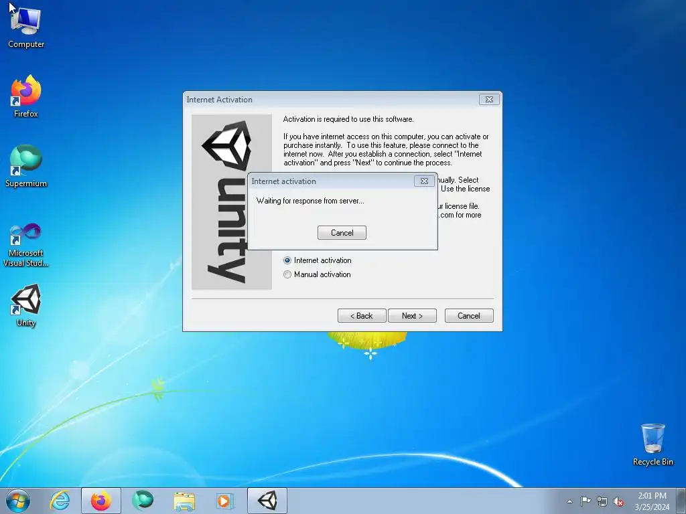This screenshot has width=686, height=514.
Task: Open Windows Media Player taskbar icon
Action: (226, 501)
